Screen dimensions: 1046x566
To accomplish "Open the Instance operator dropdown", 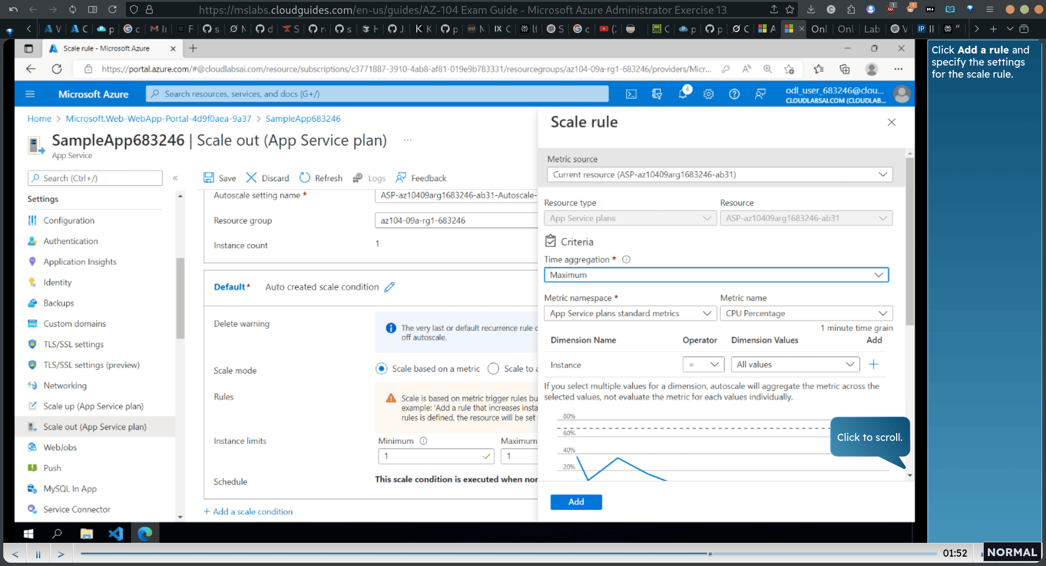I will point(703,365).
